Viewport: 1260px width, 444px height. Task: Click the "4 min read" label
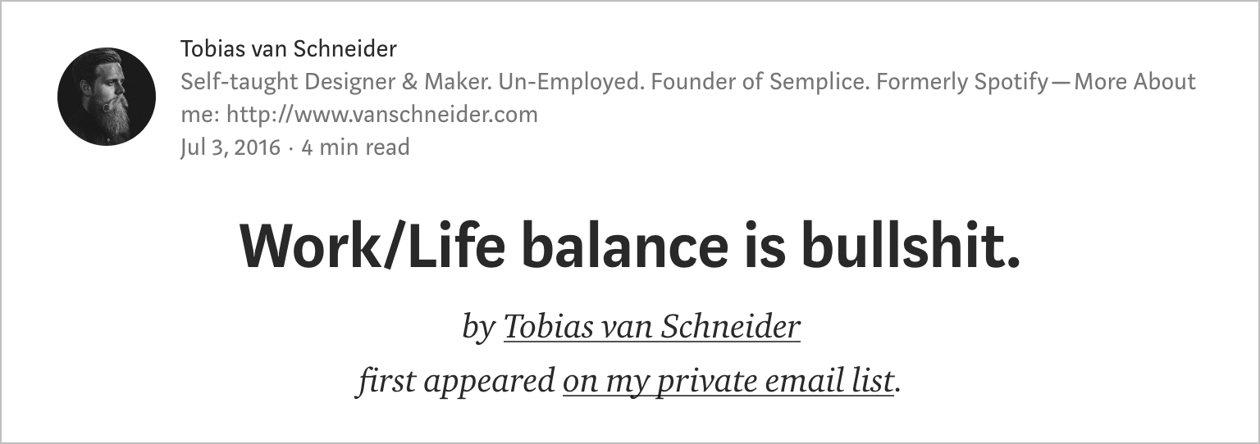(356, 147)
